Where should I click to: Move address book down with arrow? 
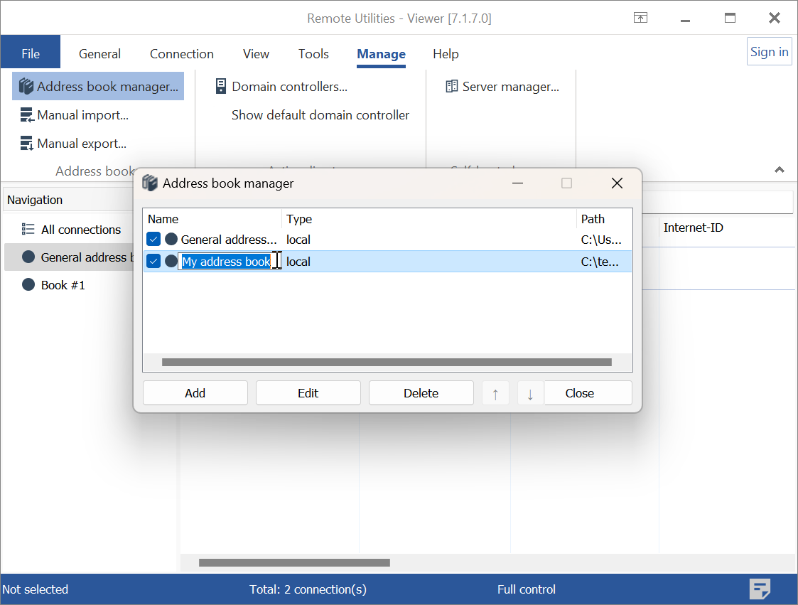(530, 393)
